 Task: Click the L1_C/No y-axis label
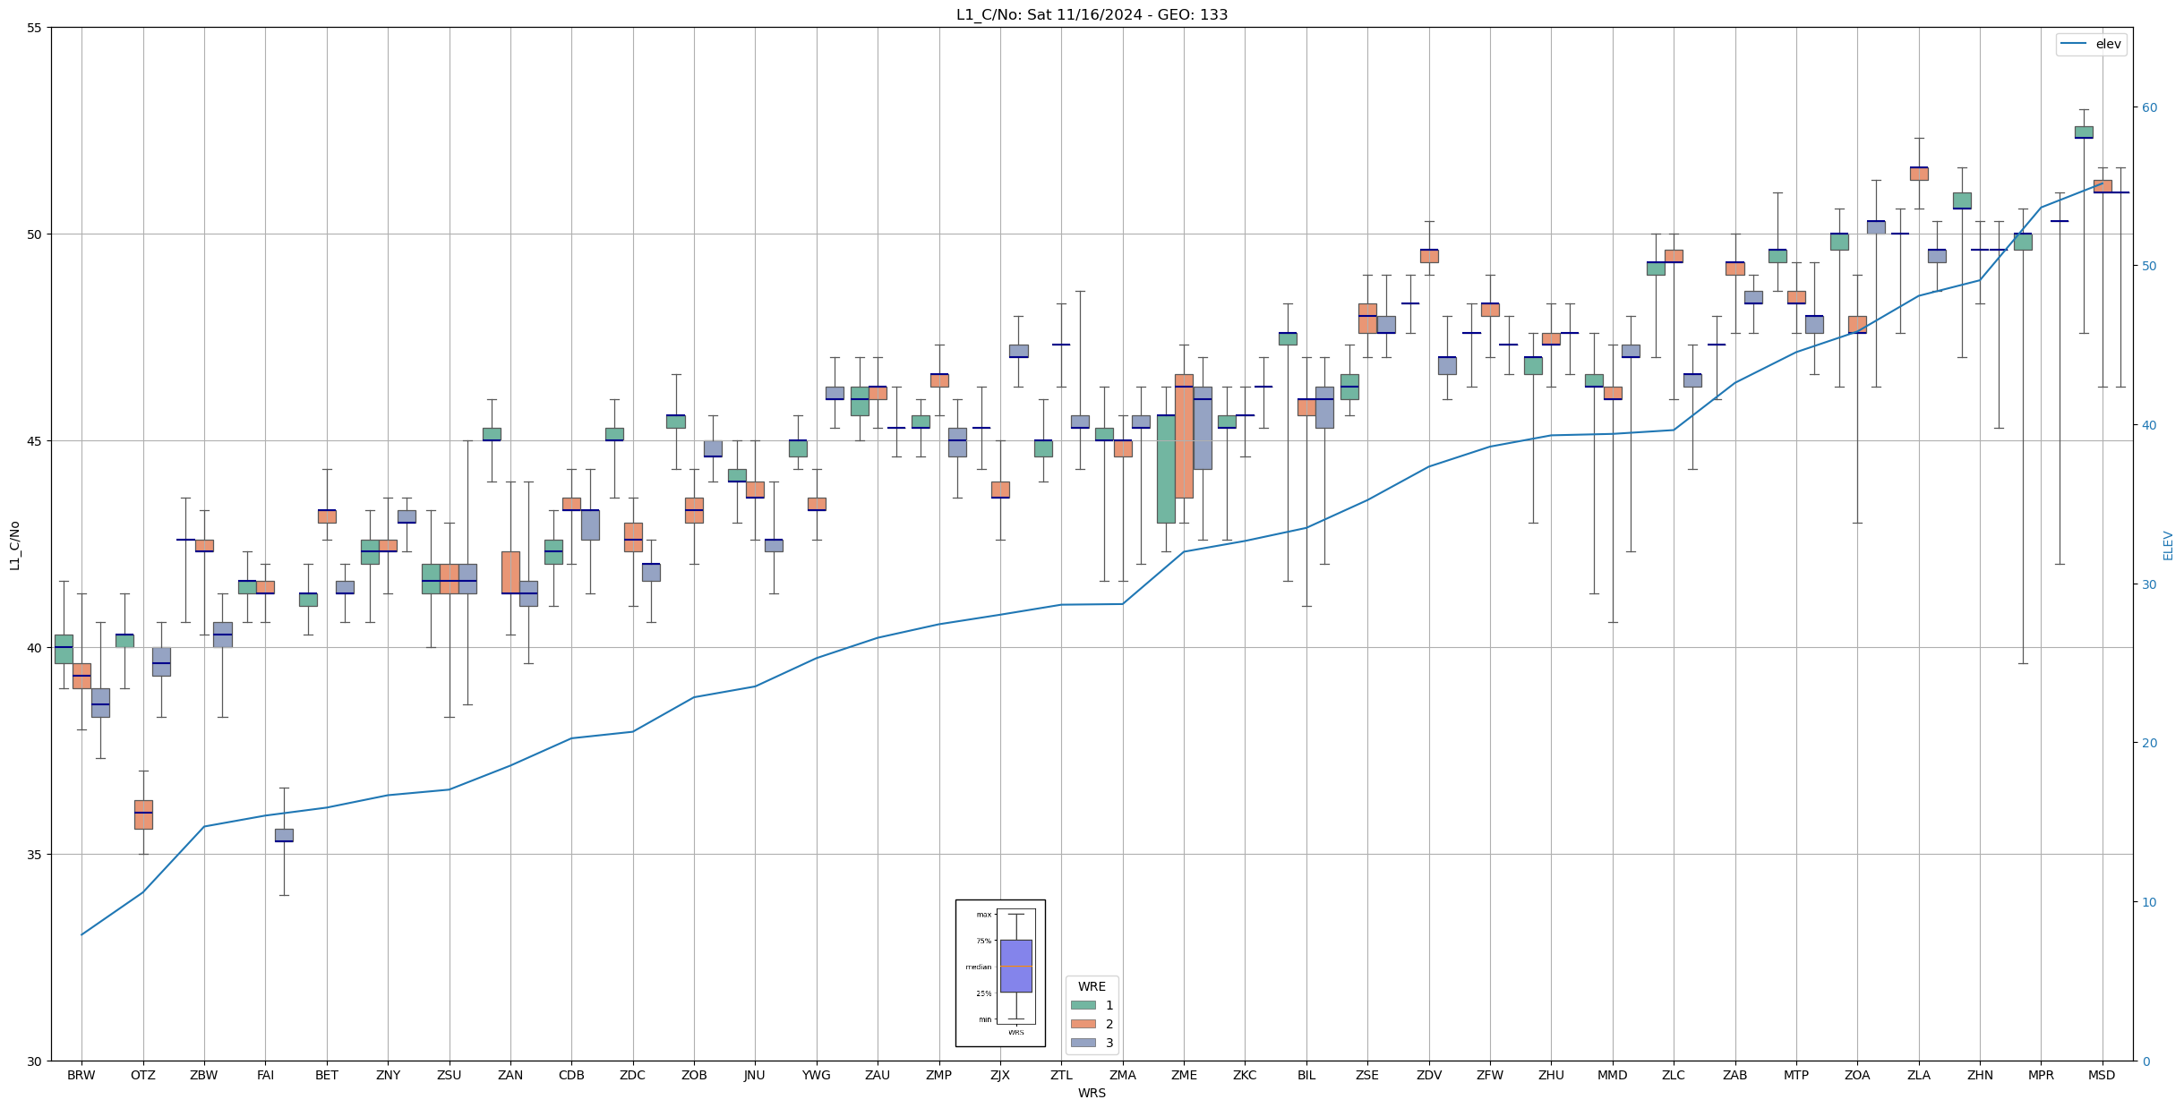14,545
